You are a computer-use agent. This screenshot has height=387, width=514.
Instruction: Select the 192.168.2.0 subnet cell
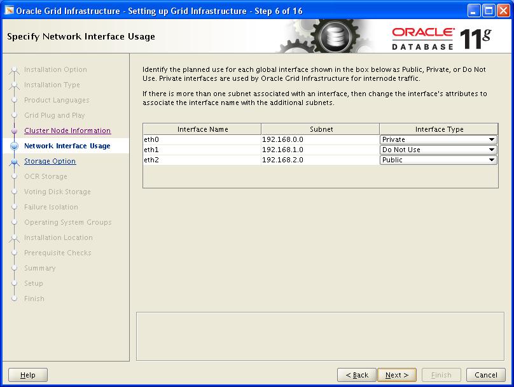(x=320, y=160)
